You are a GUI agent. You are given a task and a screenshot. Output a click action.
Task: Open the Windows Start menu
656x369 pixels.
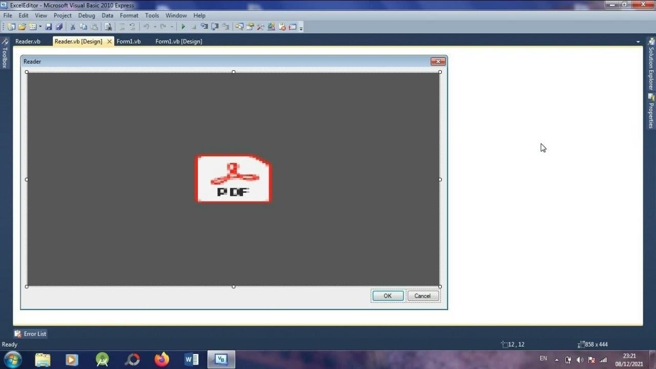click(12, 359)
